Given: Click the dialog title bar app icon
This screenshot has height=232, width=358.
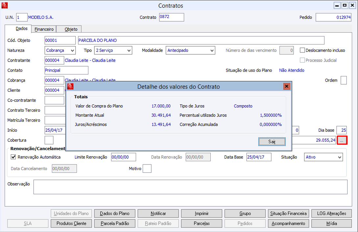Looking at the screenshot, I should coord(70,87).
